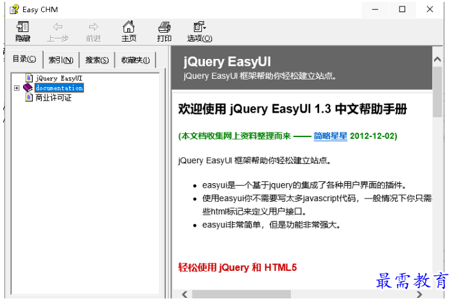Open the 简略星星 hyperlink

point(330,136)
